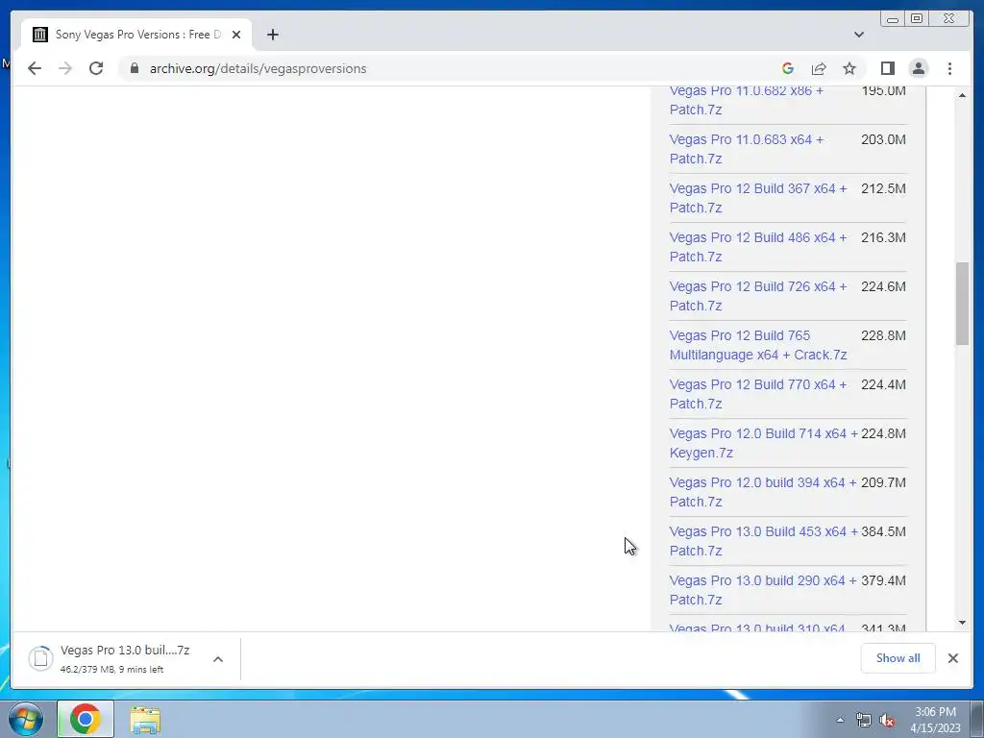The width and height of the screenshot is (984, 738).
Task: Open Chrome three-dot menu
Action: click(x=949, y=68)
